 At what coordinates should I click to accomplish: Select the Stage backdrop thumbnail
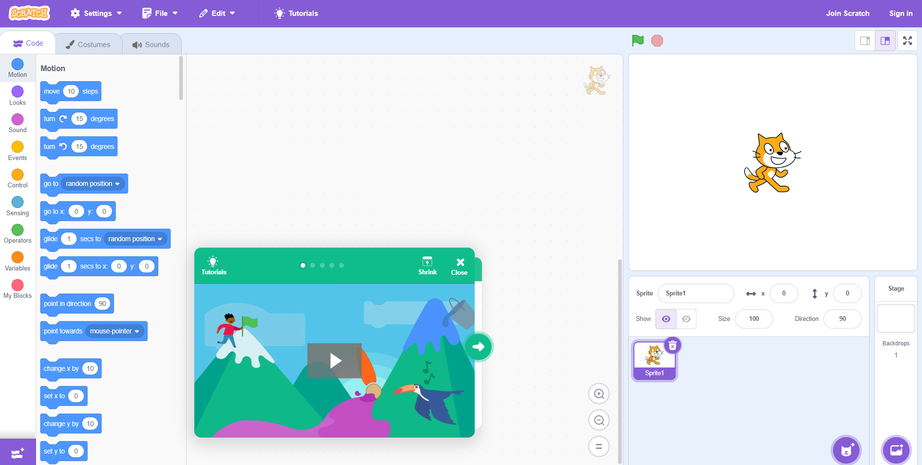896,318
